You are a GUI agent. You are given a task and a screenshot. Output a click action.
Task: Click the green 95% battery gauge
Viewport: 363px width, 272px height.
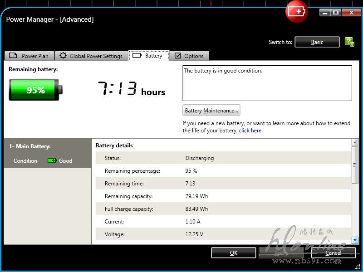34,90
